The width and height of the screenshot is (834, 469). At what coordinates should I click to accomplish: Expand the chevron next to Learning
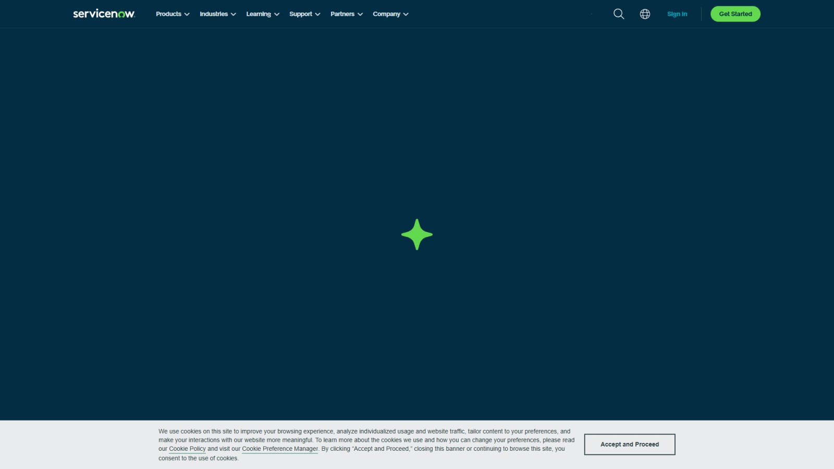pos(277,15)
